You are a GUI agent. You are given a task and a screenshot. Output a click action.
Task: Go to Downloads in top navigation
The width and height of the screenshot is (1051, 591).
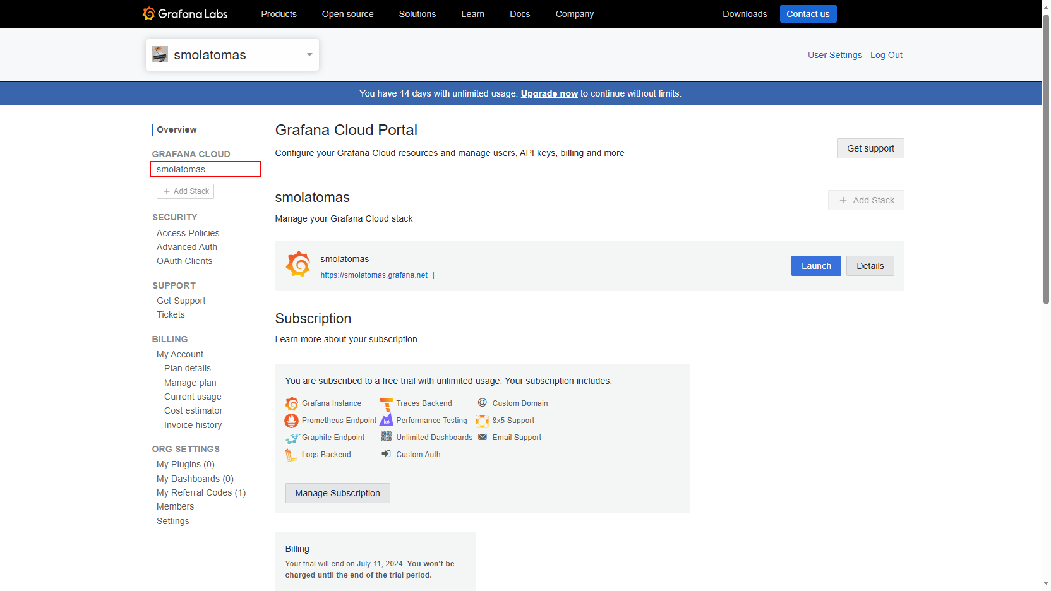(745, 14)
